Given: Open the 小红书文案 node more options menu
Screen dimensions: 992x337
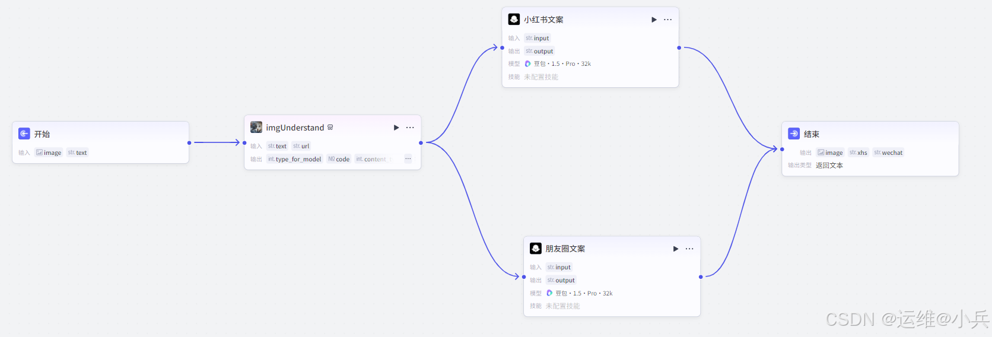Looking at the screenshot, I should tap(667, 20).
